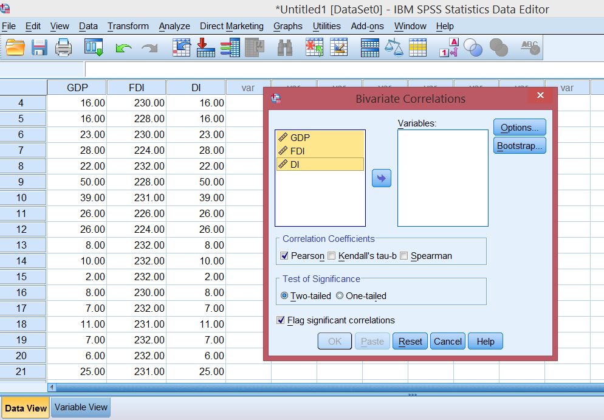This screenshot has width=604, height=420.
Task: Click Go to Variable icon
Action: click(206, 48)
